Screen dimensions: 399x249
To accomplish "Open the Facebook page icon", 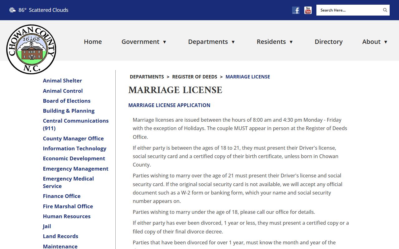I will pyautogui.click(x=296, y=10).
